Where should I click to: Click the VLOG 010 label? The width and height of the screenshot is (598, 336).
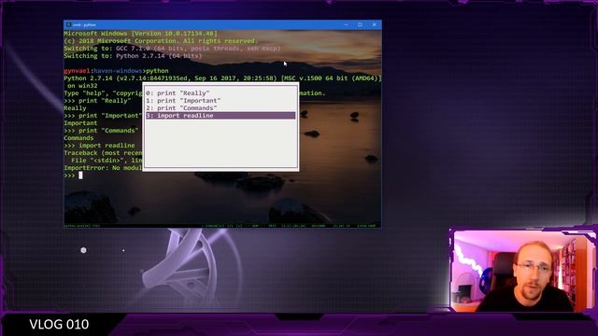59,324
